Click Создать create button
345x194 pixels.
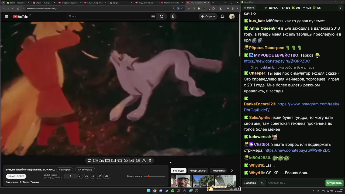[x=208, y=16]
